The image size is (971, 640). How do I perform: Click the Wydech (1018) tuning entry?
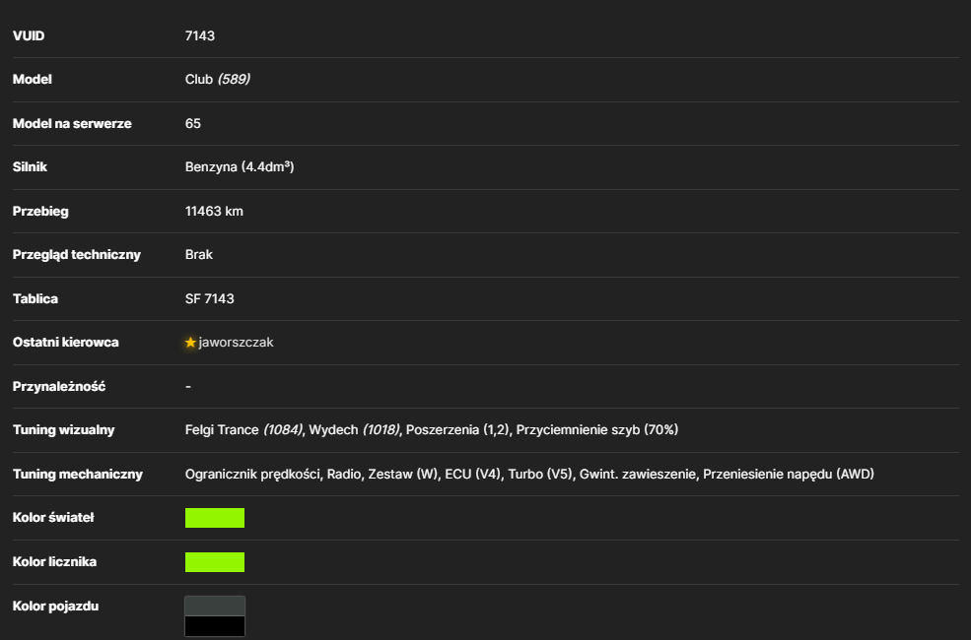point(354,429)
